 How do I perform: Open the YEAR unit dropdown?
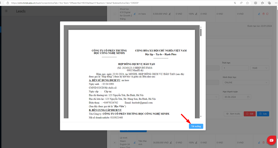point(260,68)
